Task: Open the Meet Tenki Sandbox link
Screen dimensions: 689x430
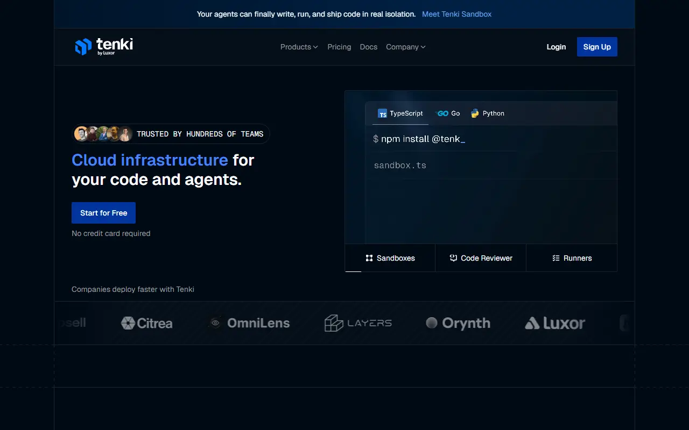Action: click(456, 14)
